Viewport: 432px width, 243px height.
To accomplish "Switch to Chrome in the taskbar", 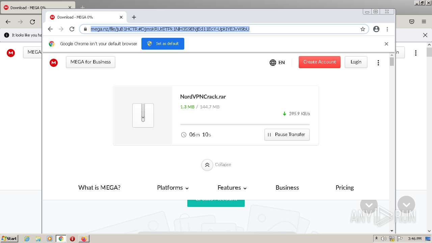I will 61,239.
